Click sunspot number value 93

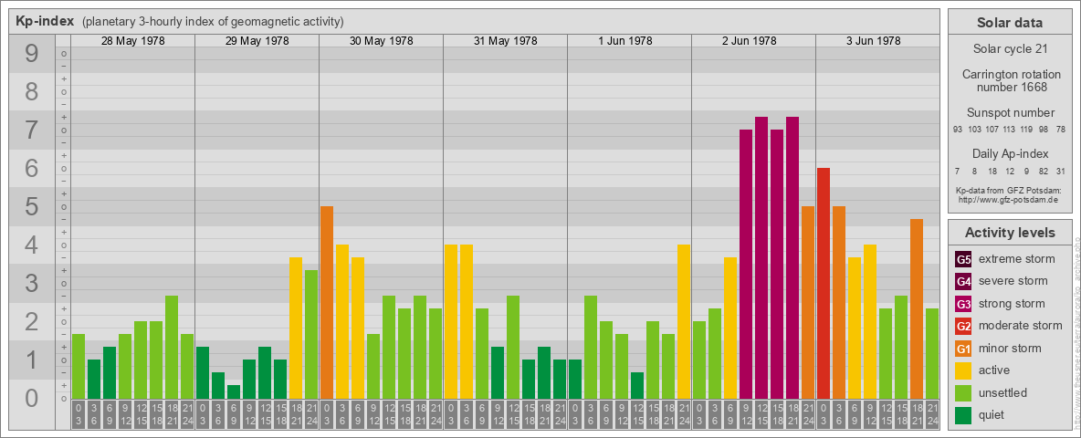click(x=958, y=130)
